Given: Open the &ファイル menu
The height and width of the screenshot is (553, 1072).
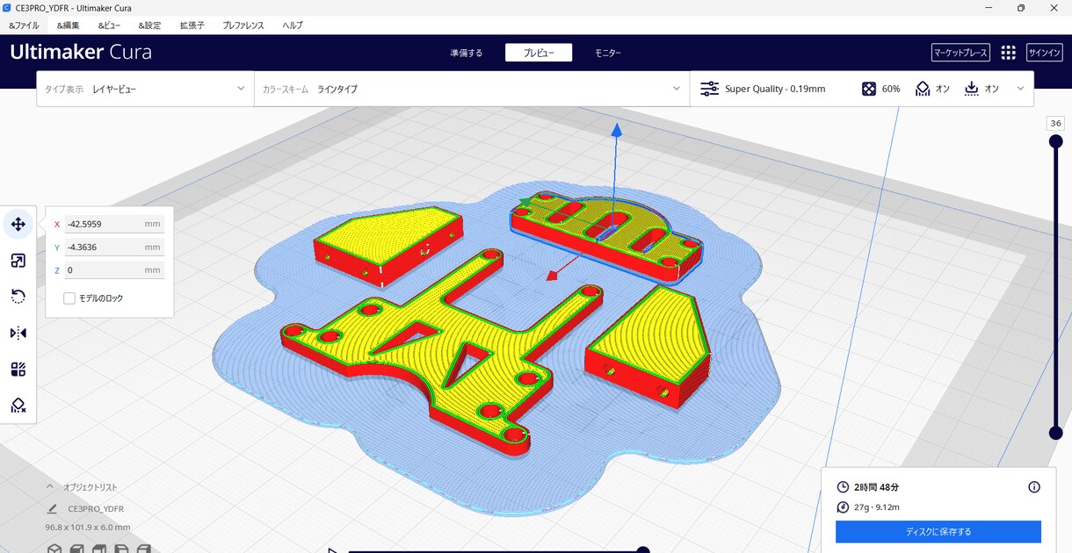Looking at the screenshot, I should tap(24, 25).
